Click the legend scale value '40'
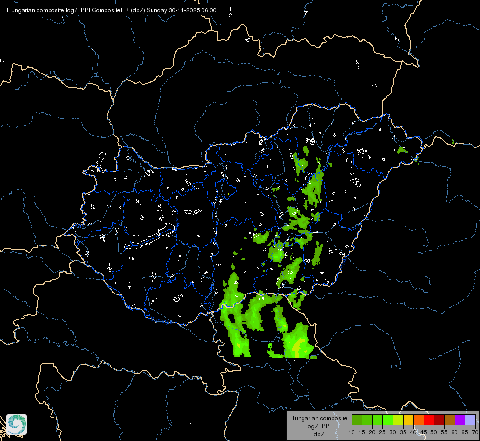This screenshot has height=441, width=480. [413, 433]
